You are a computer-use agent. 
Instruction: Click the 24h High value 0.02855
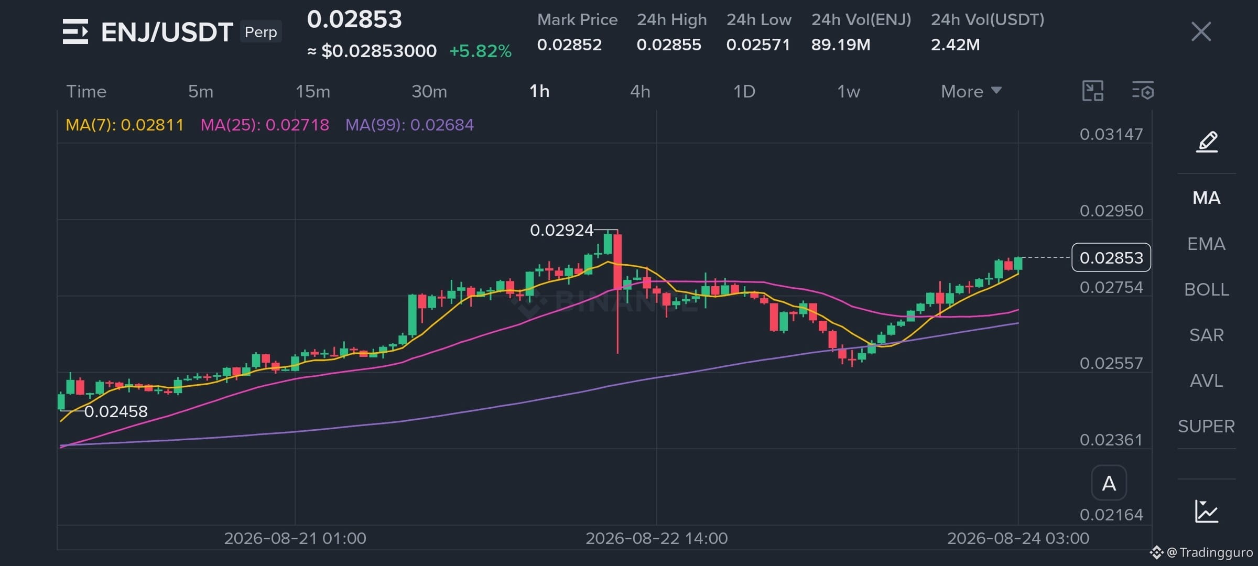(669, 45)
